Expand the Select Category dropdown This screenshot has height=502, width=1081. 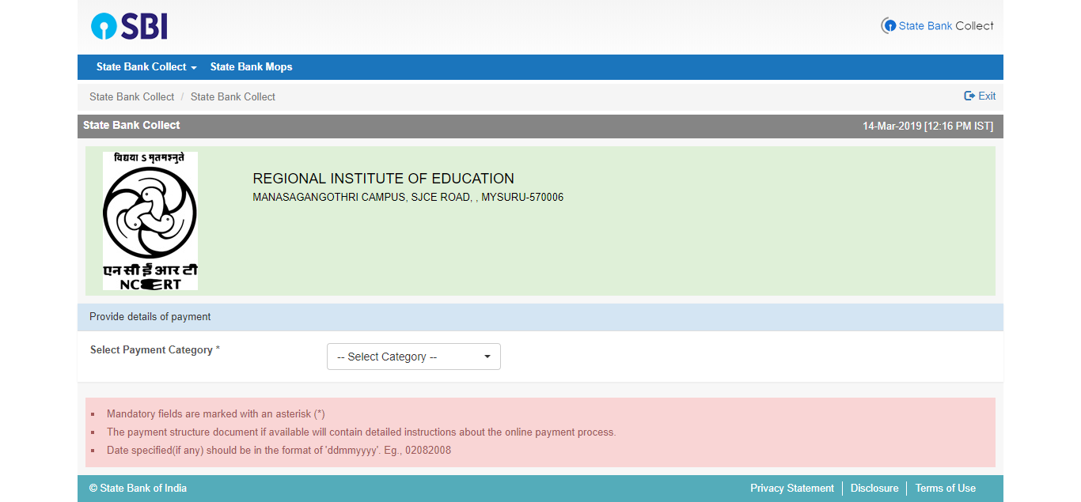[x=413, y=357]
